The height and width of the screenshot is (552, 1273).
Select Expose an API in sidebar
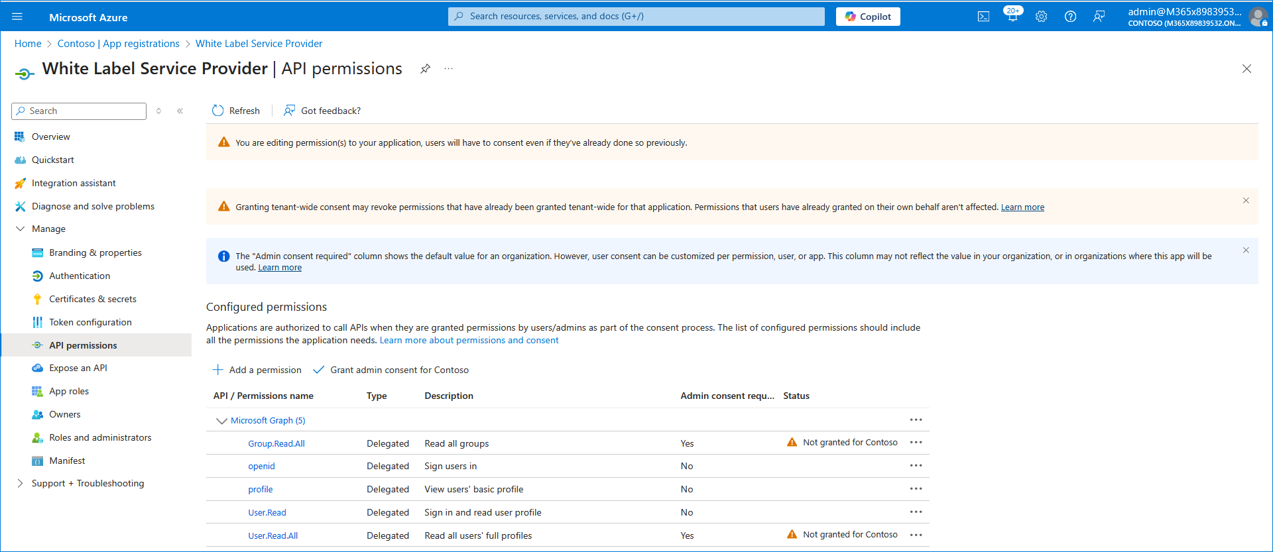(x=78, y=368)
